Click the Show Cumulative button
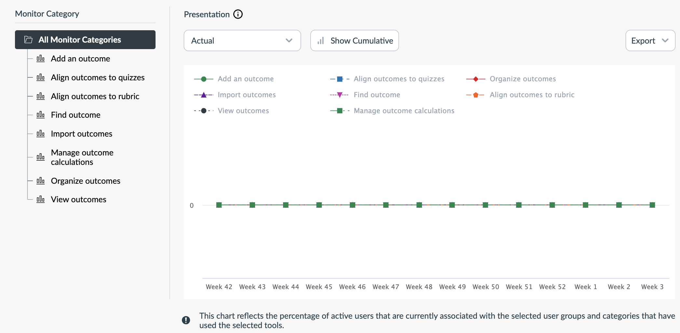This screenshot has width=680, height=333. (354, 41)
